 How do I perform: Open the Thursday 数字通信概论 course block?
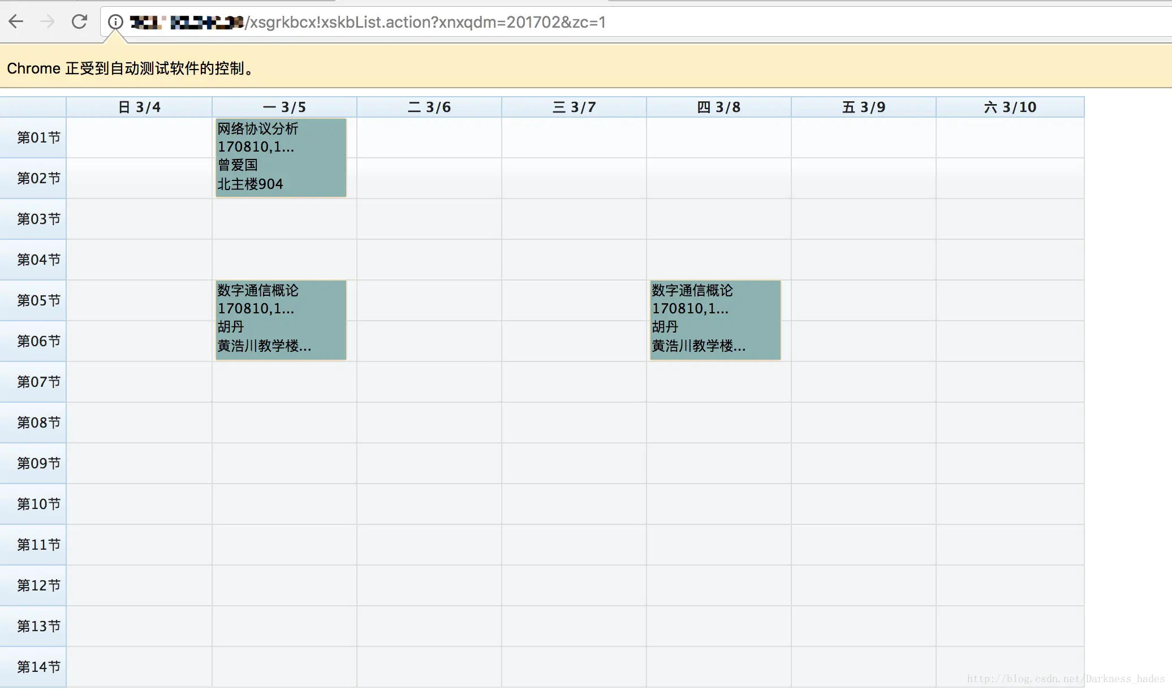point(716,320)
